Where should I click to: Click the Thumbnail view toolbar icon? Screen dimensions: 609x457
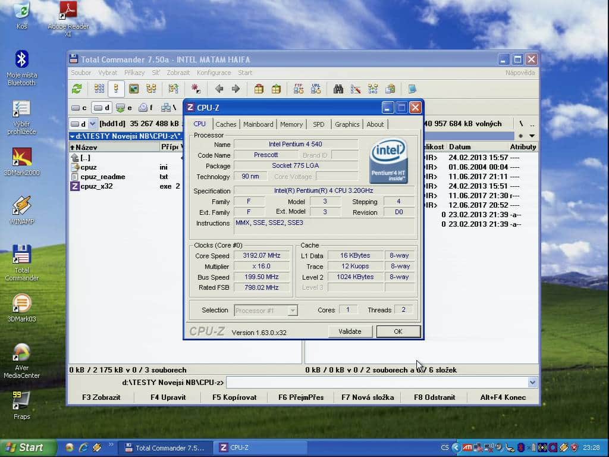[x=134, y=89]
